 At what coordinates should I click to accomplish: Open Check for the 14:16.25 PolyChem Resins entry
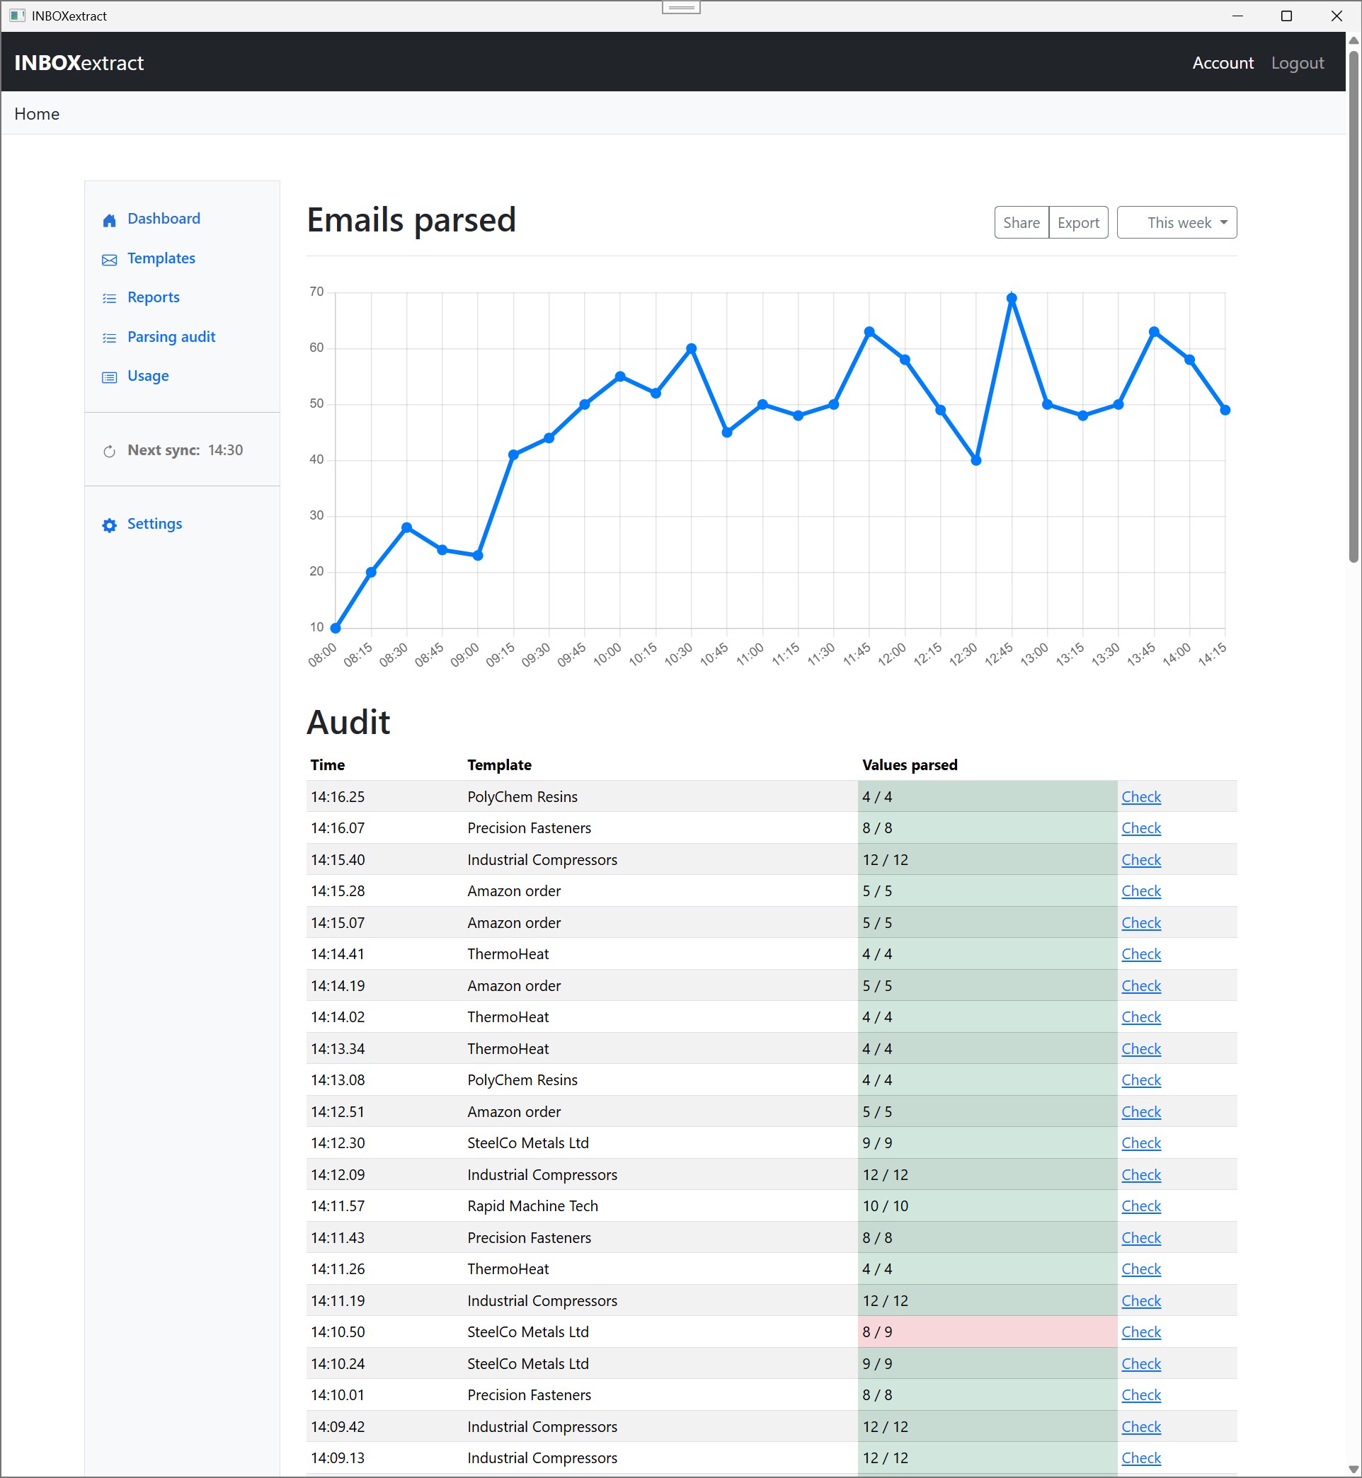tap(1140, 796)
